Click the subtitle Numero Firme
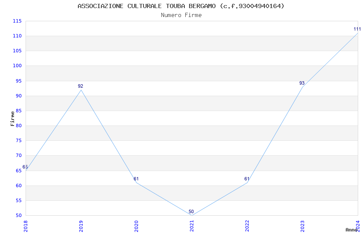 coord(181,15)
